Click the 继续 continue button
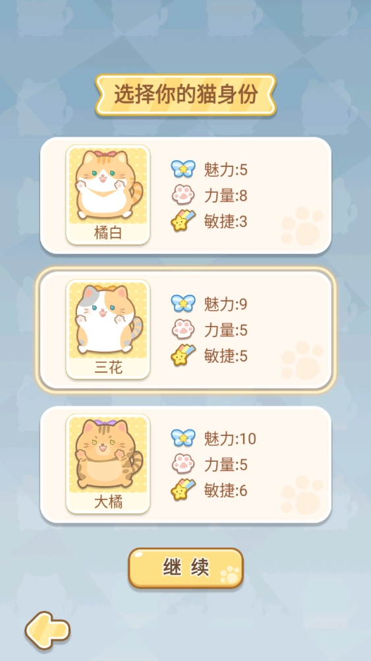Screen dimensions: 371x661 186,568
